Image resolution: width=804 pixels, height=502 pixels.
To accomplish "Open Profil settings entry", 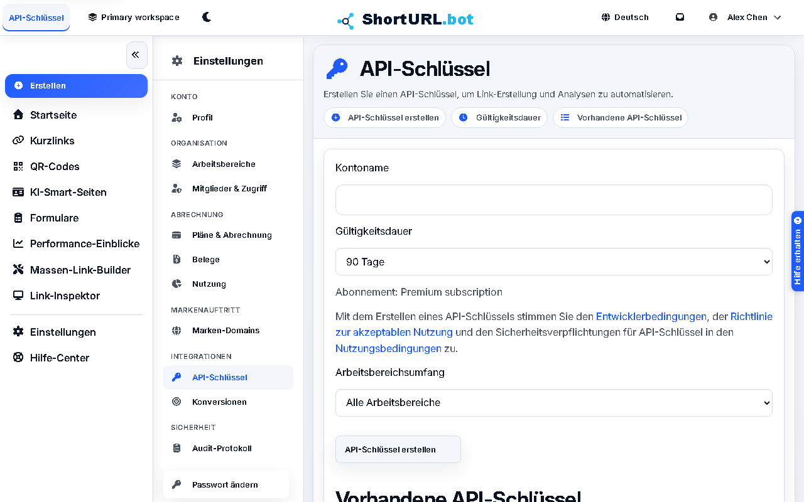I will (x=228, y=117).
